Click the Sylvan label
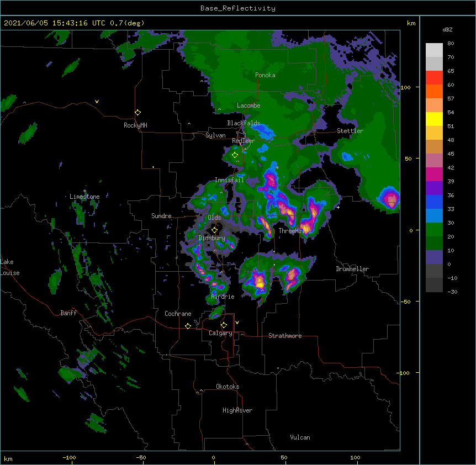 point(215,135)
